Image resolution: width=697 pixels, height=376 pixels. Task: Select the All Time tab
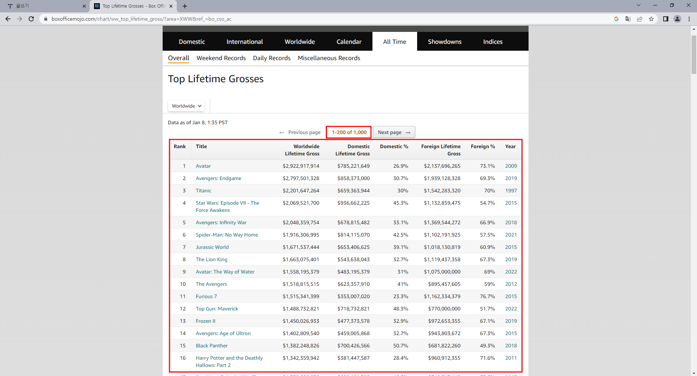395,42
